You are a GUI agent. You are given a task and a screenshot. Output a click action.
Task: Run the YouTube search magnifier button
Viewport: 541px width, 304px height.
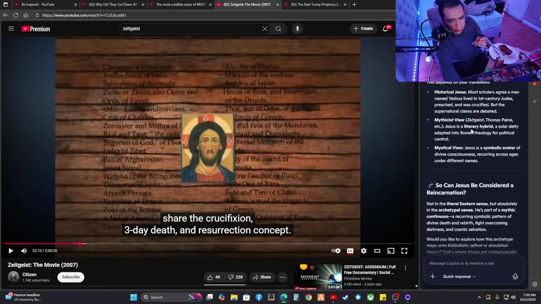point(278,29)
